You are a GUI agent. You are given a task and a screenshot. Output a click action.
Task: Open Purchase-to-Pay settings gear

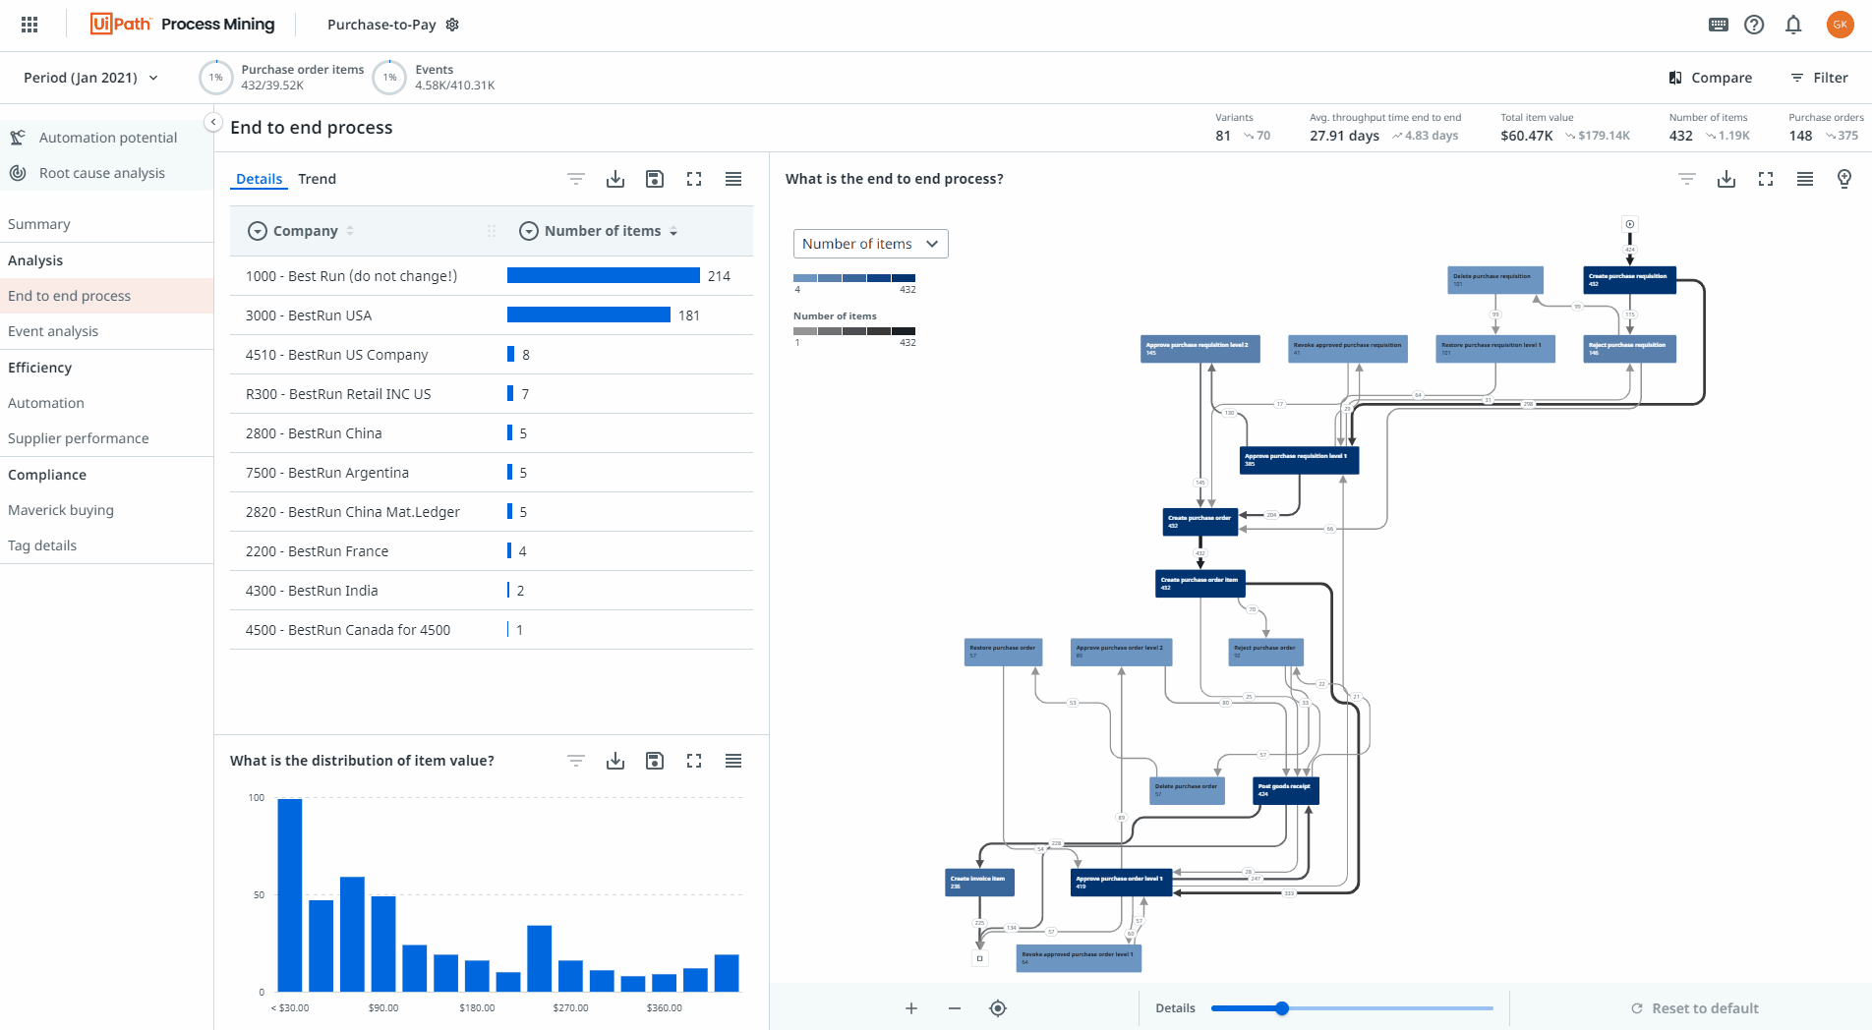click(x=452, y=25)
